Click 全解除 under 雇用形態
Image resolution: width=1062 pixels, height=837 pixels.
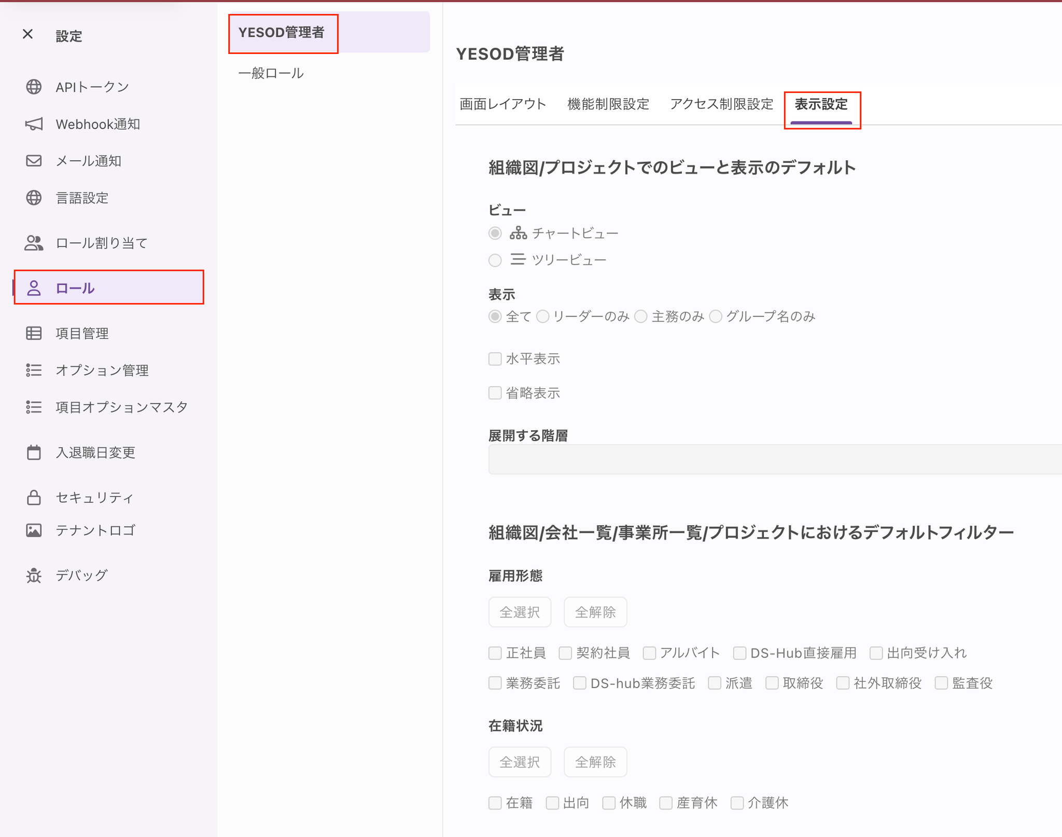click(x=595, y=612)
